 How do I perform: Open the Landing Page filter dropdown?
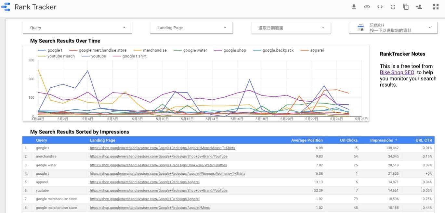point(191,28)
